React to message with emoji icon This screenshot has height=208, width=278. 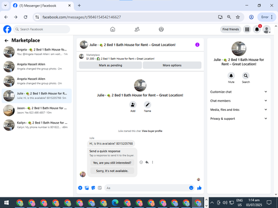[141, 163]
